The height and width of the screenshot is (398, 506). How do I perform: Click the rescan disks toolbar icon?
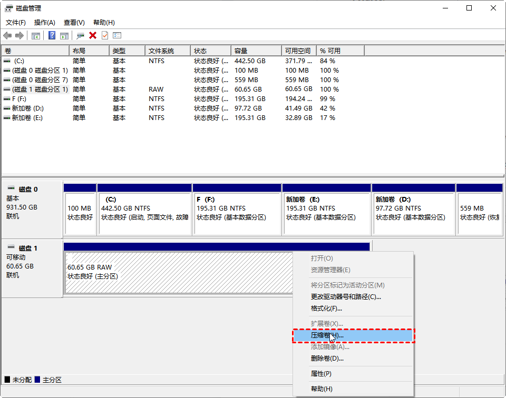[80, 35]
